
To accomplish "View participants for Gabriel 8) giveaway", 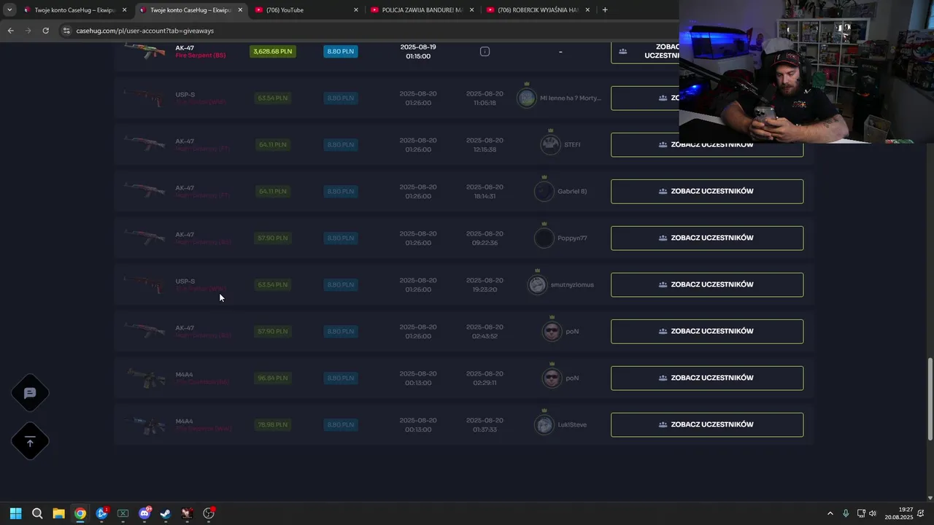I will tap(707, 191).
